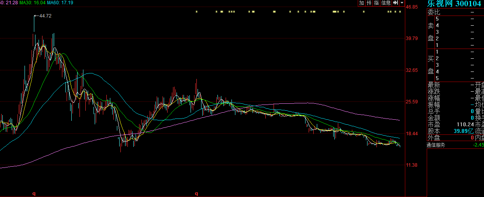484x197 pixels.
Task: Click the 46.85 price axis label
Action: 412,7
